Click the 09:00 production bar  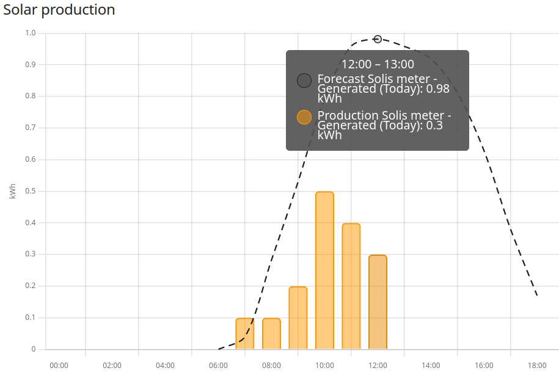pos(298,317)
